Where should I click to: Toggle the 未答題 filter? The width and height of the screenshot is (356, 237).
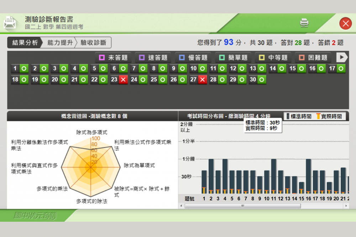tap(113, 58)
